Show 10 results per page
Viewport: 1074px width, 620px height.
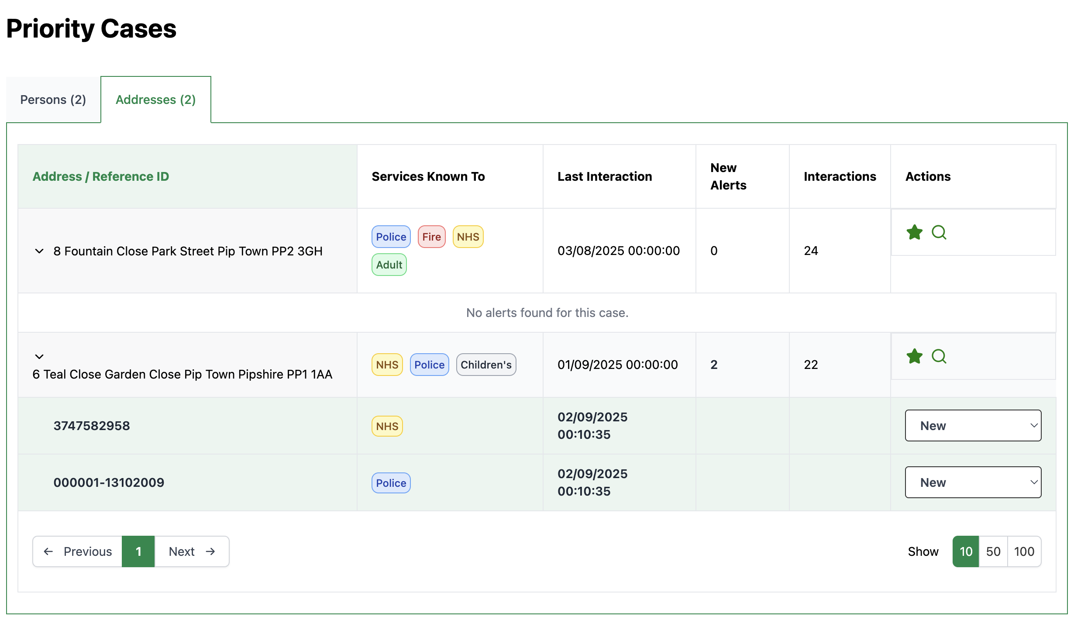pos(966,551)
